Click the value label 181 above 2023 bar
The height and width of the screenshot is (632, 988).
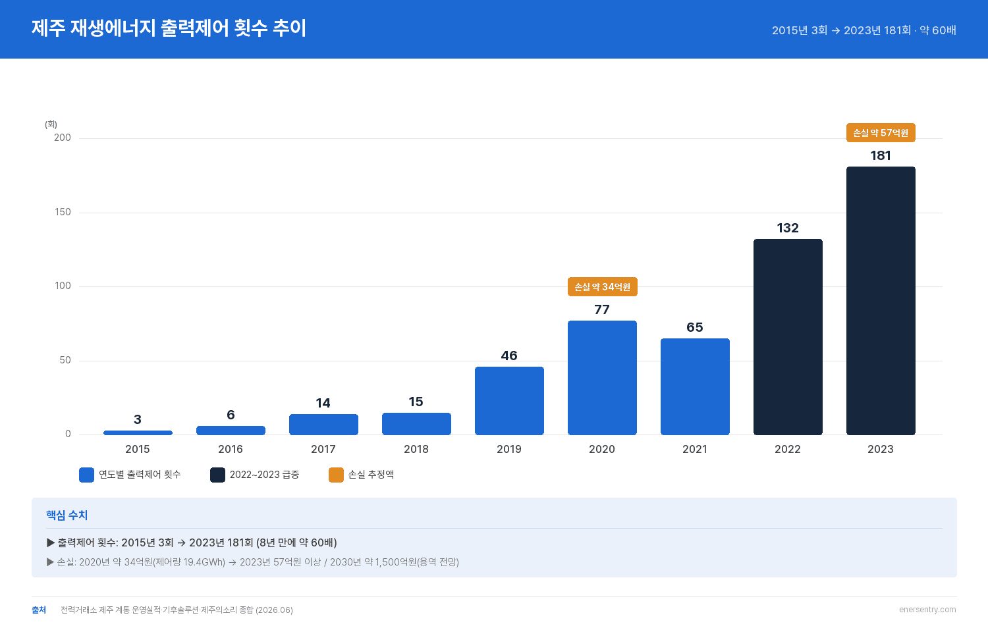pos(881,155)
